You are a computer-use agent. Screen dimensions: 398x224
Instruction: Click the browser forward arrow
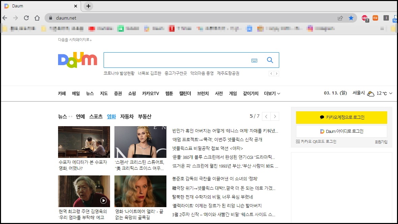point(16,18)
